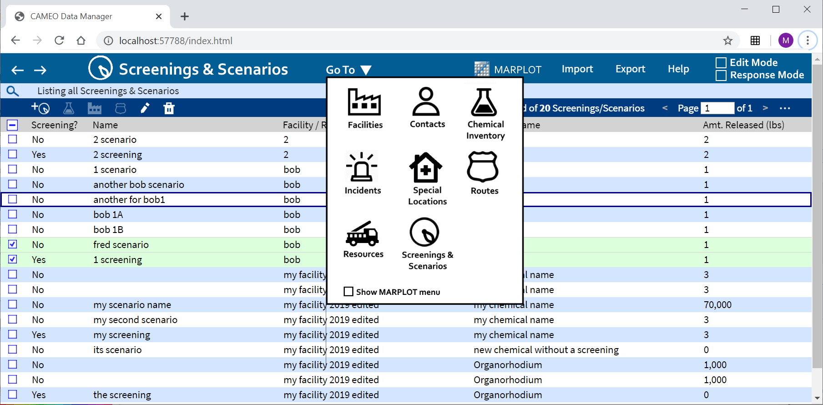Viewport: 823px width, 405px height.
Task: Enable the Response Mode checkbox
Action: click(x=721, y=76)
